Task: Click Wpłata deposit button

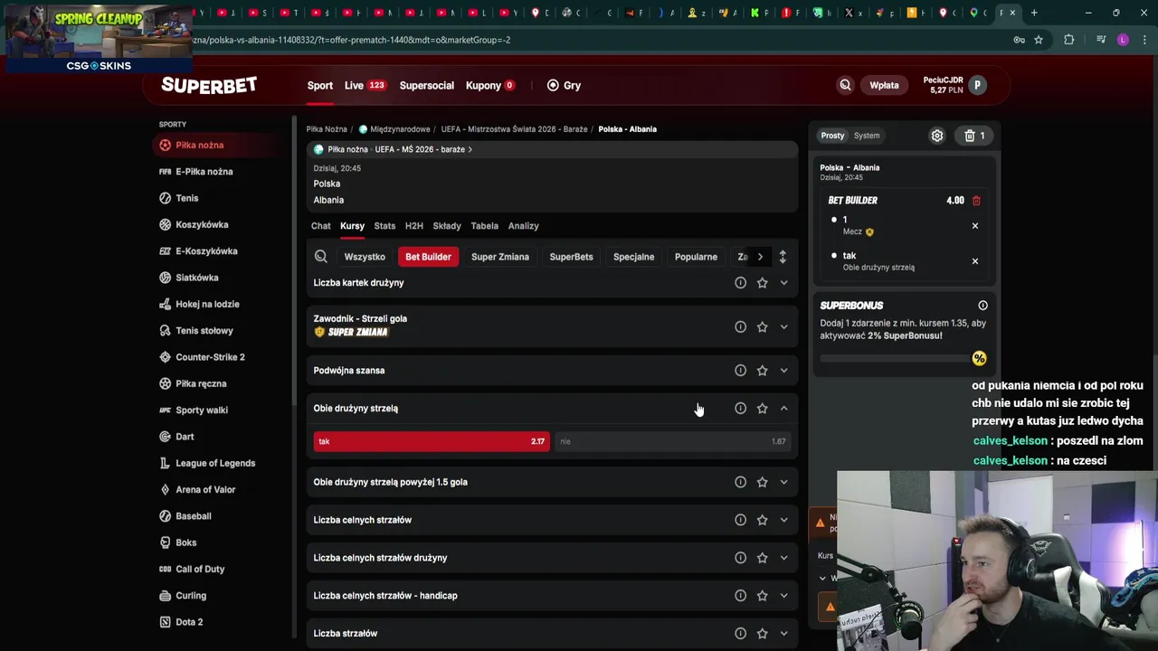Action: (x=884, y=85)
